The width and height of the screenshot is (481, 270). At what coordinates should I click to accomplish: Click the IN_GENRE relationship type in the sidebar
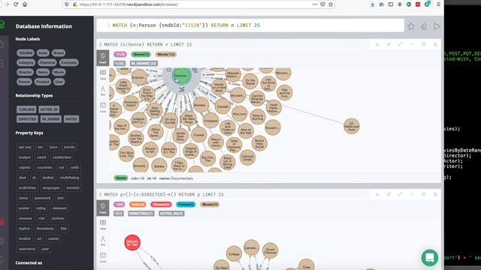pos(51,119)
